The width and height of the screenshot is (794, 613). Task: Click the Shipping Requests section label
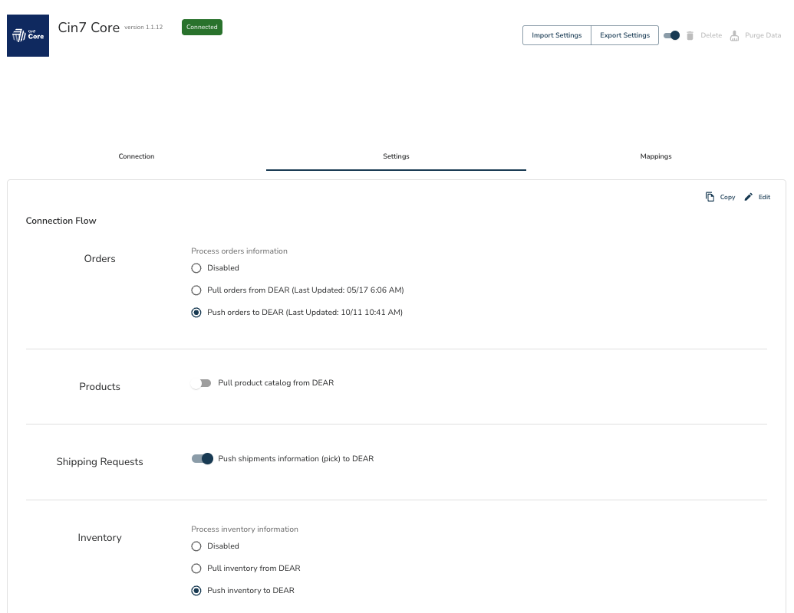(x=100, y=462)
